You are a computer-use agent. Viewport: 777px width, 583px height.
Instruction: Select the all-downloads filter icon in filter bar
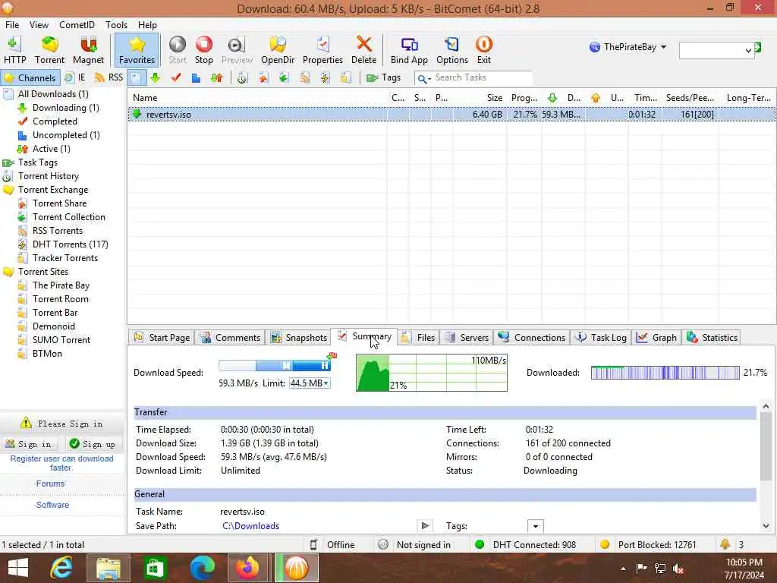137,78
